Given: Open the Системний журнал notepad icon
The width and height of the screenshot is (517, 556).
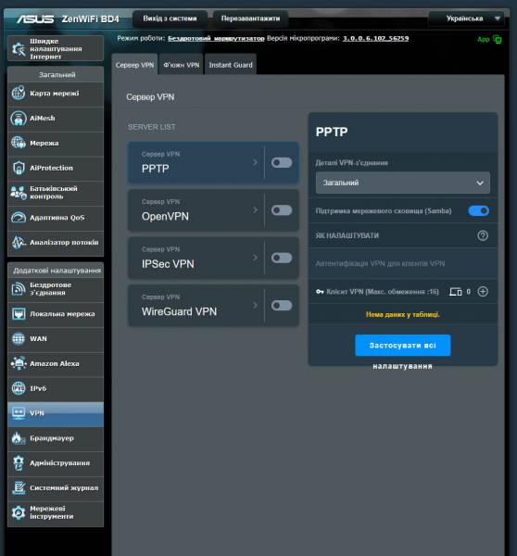Looking at the screenshot, I should [x=19, y=488].
